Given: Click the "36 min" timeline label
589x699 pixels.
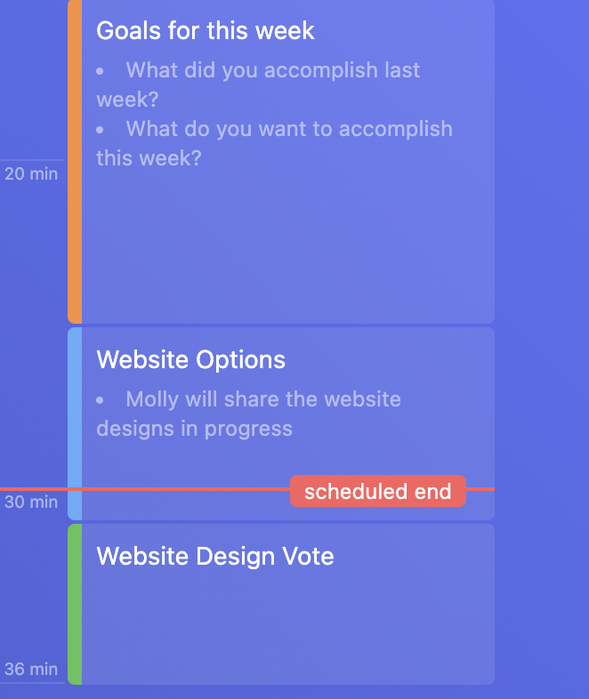Looking at the screenshot, I should pyautogui.click(x=31, y=670).
